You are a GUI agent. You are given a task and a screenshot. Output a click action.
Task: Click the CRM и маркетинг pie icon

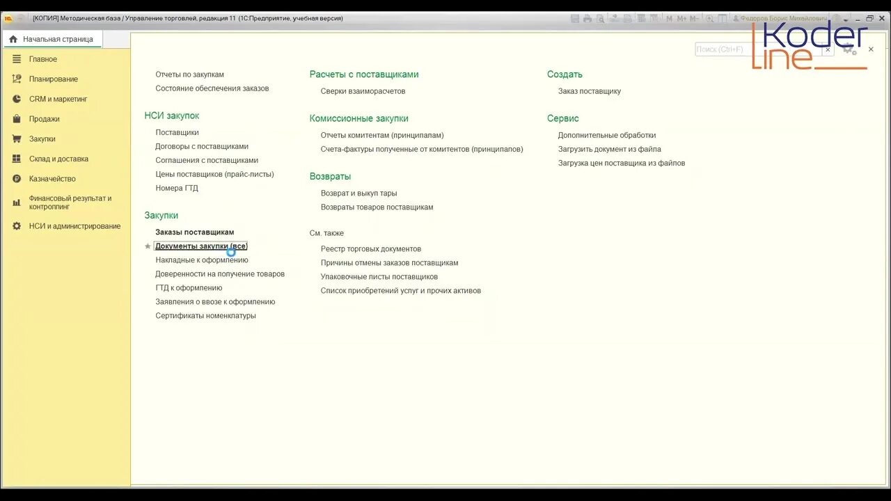(x=17, y=99)
